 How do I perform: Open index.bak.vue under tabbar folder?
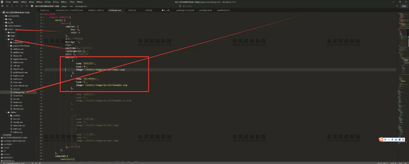pyautogui.click(x=19, y=126)
